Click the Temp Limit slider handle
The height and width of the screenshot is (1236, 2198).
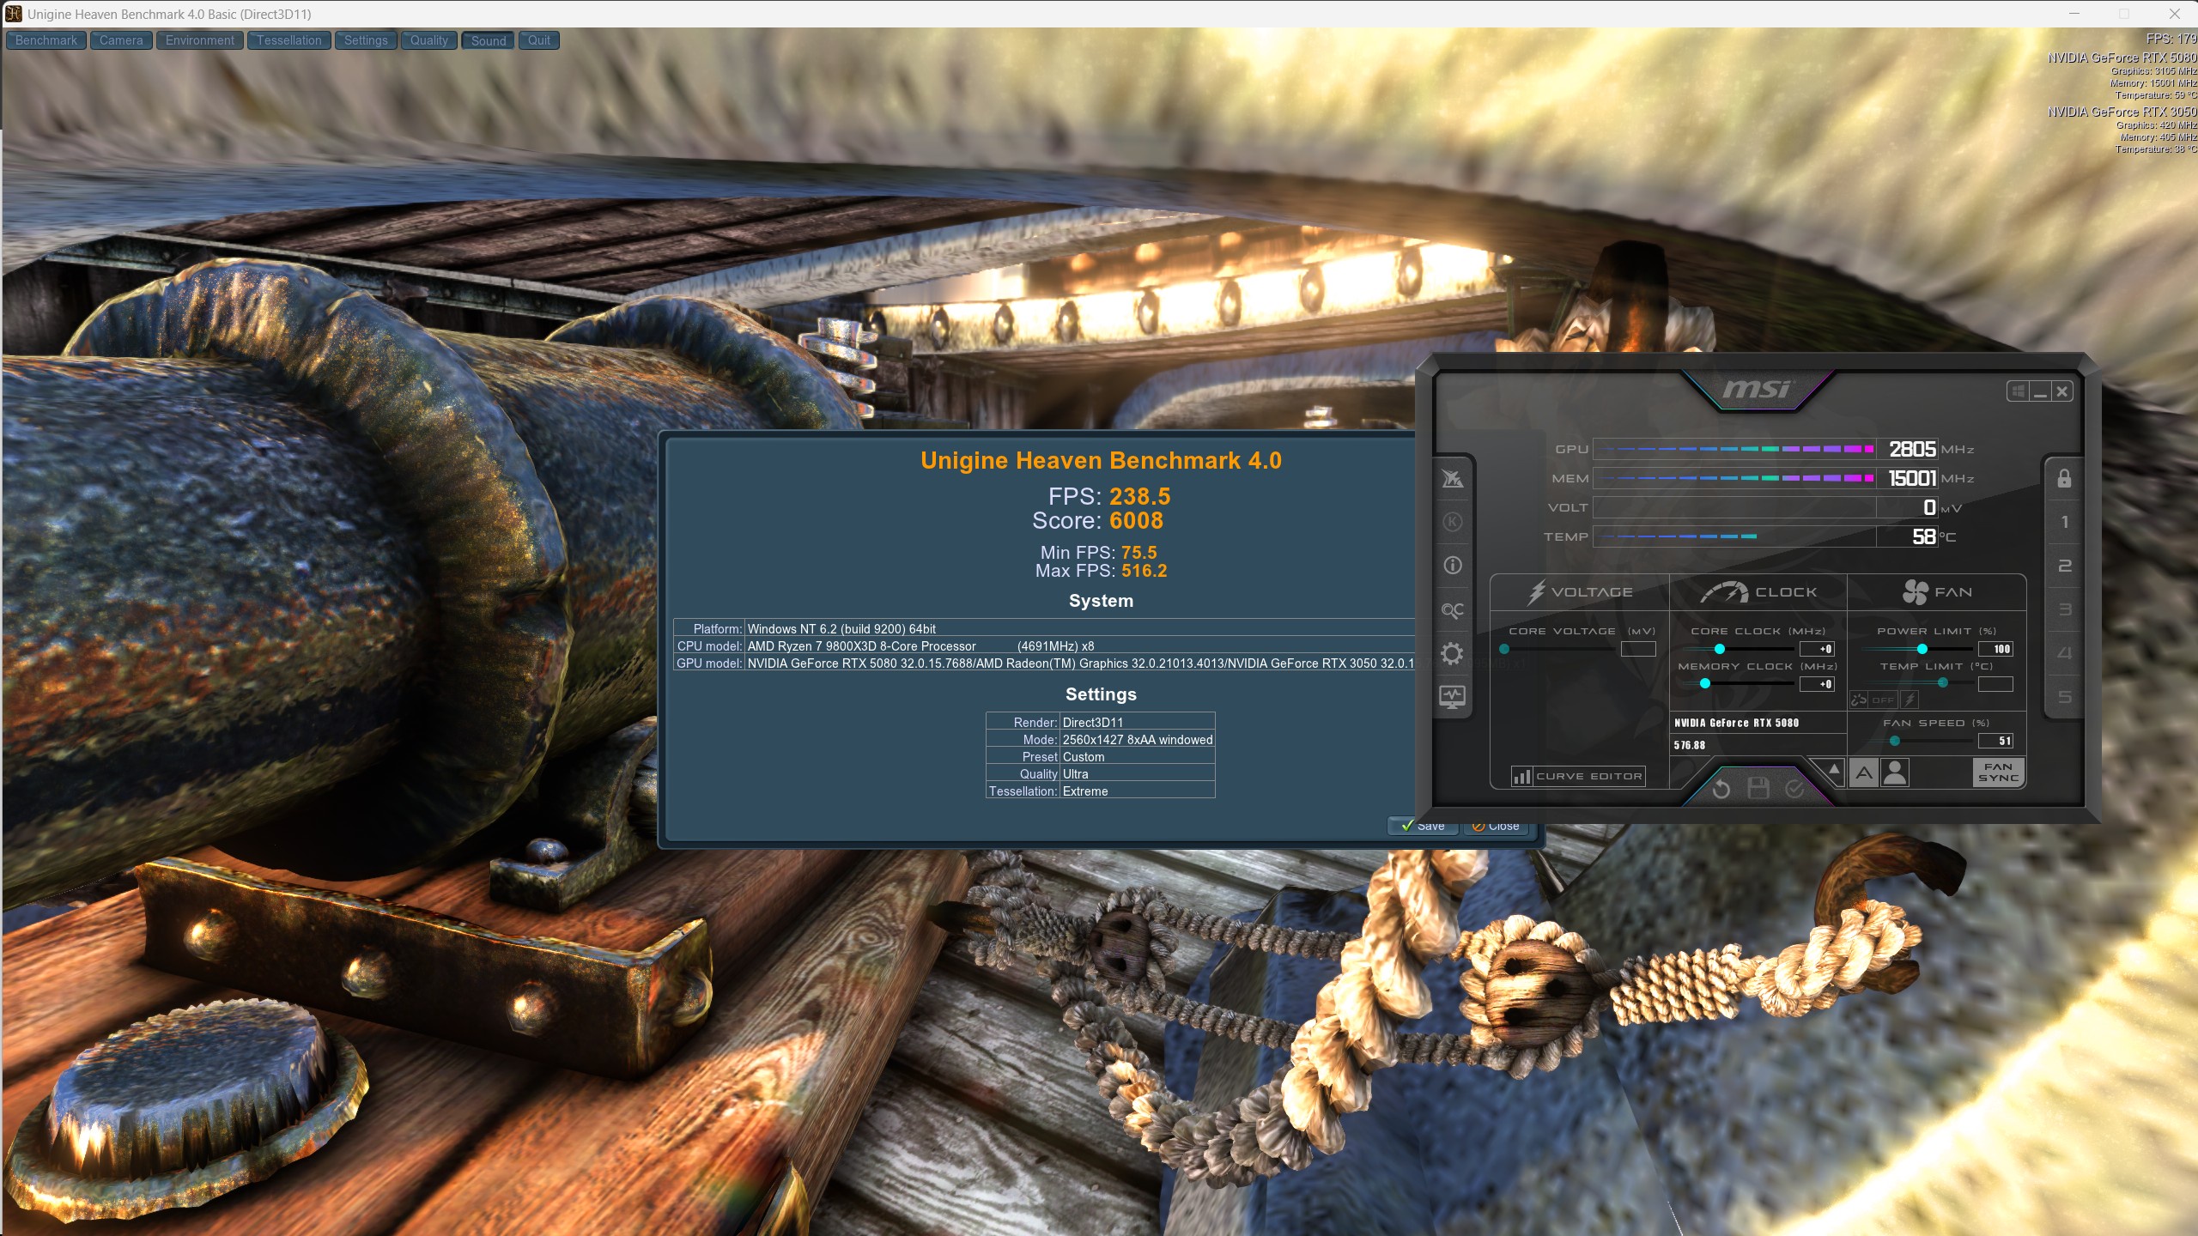pyautogui.click(x=1943, y=683)
